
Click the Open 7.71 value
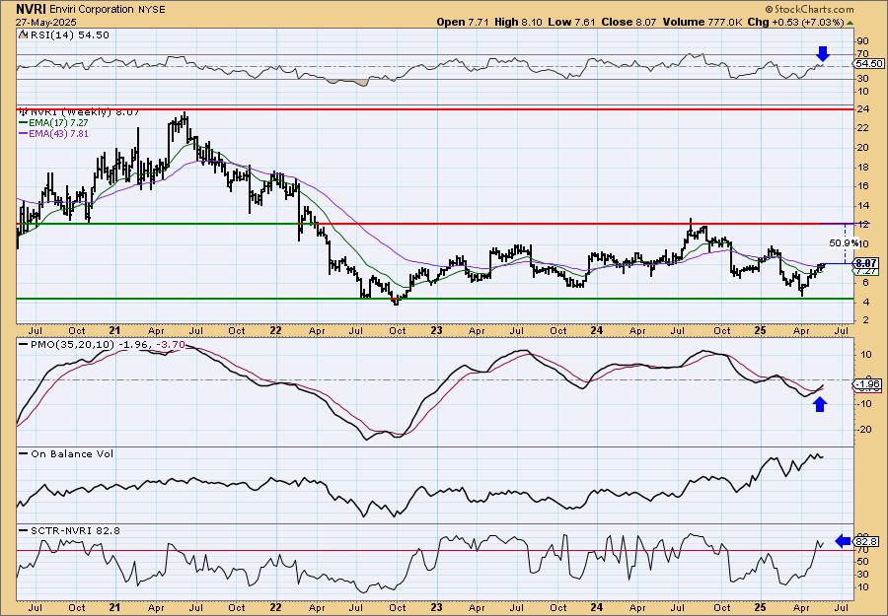click(x=464, y=22)
